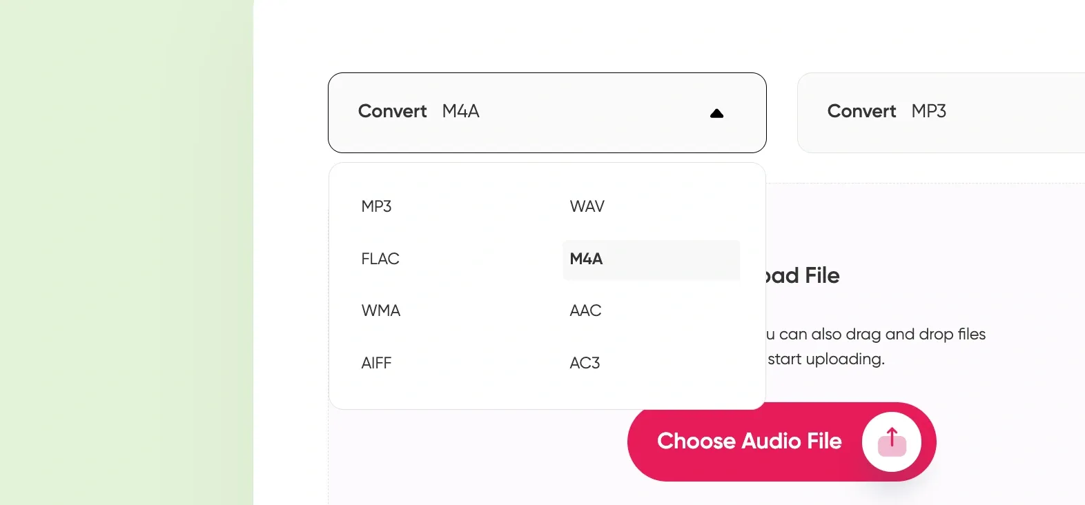The width and height of the screenshot is (1085, 505).
Task: Click the Convert M4A label
Action: coord(391,111)
